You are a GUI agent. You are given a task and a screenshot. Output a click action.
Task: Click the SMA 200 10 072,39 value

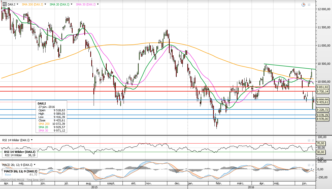(59, 124)
